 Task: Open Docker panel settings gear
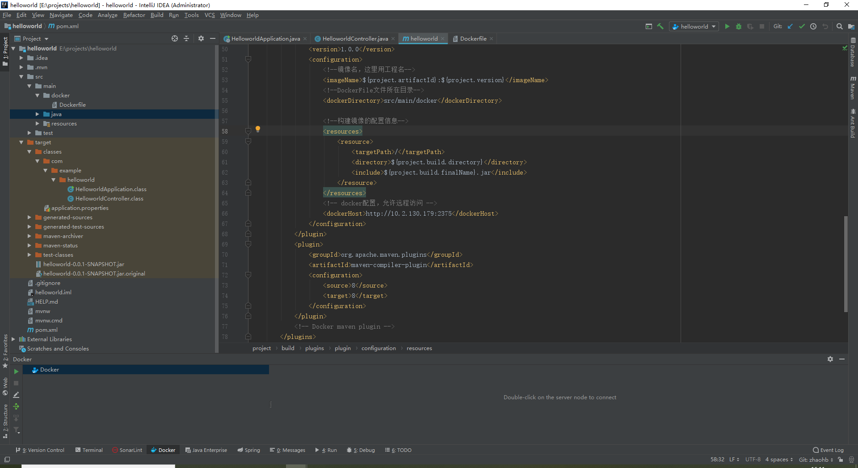tap(830, 359)
